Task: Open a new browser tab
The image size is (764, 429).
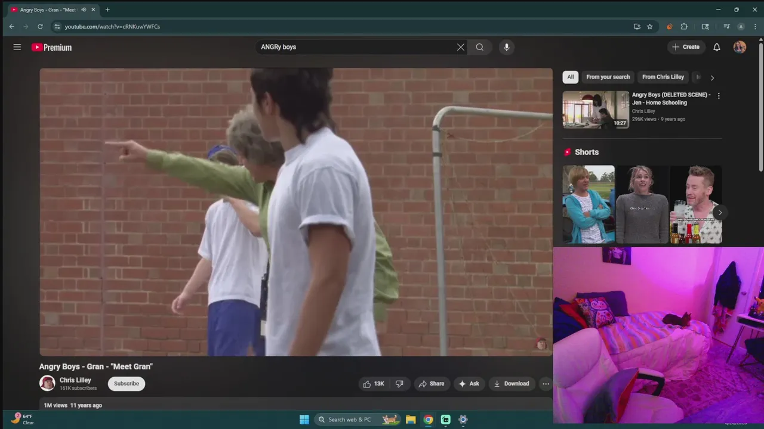Action: (107, 10)
